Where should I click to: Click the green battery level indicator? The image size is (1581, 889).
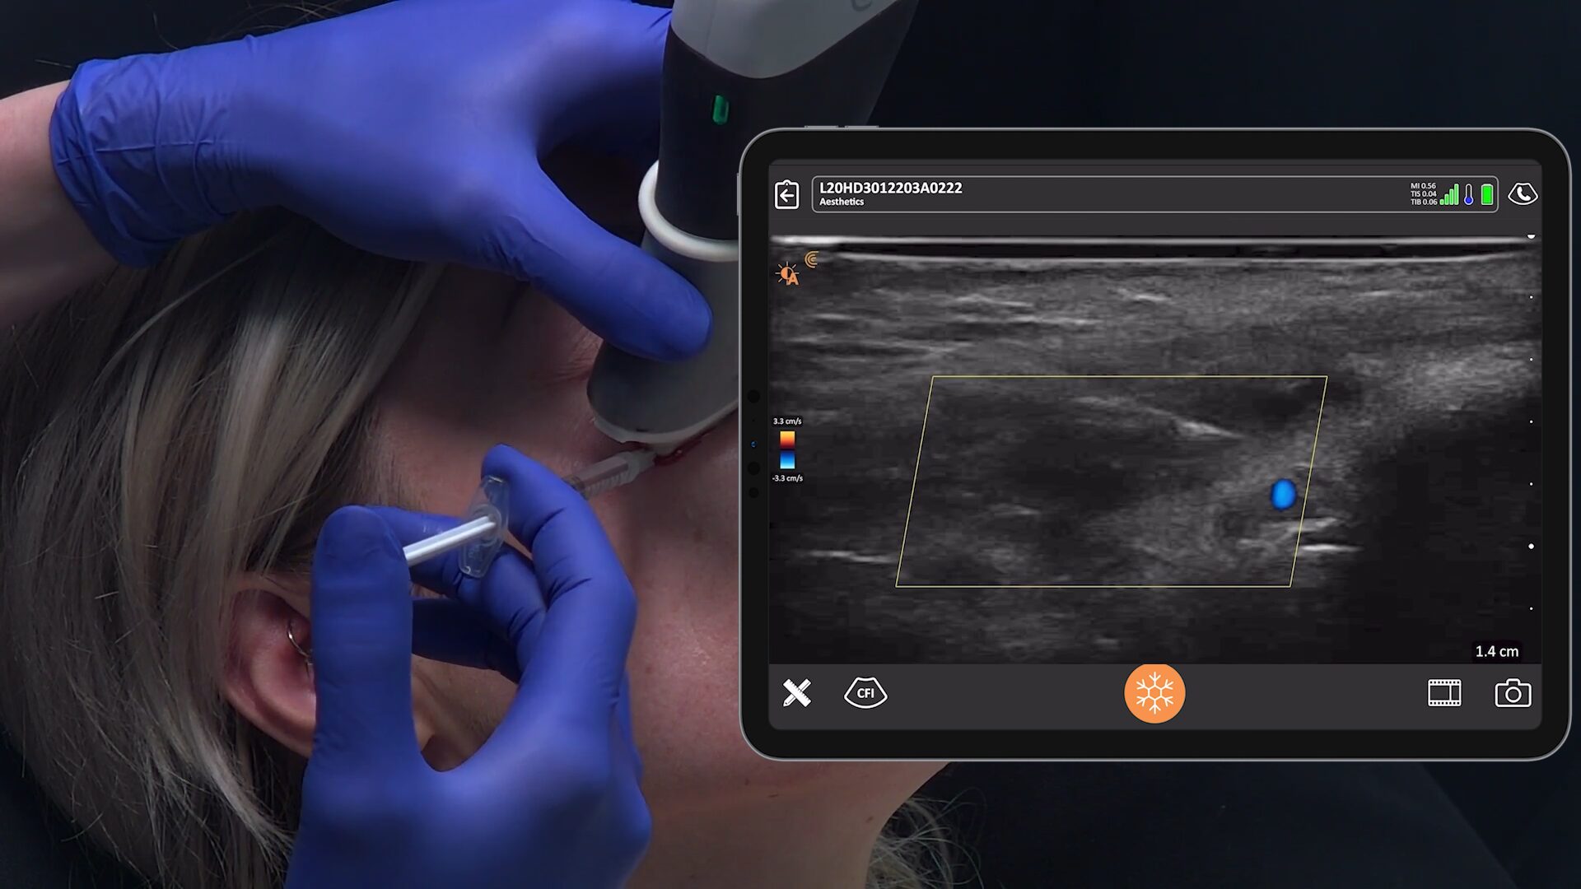pos(1487,194)
